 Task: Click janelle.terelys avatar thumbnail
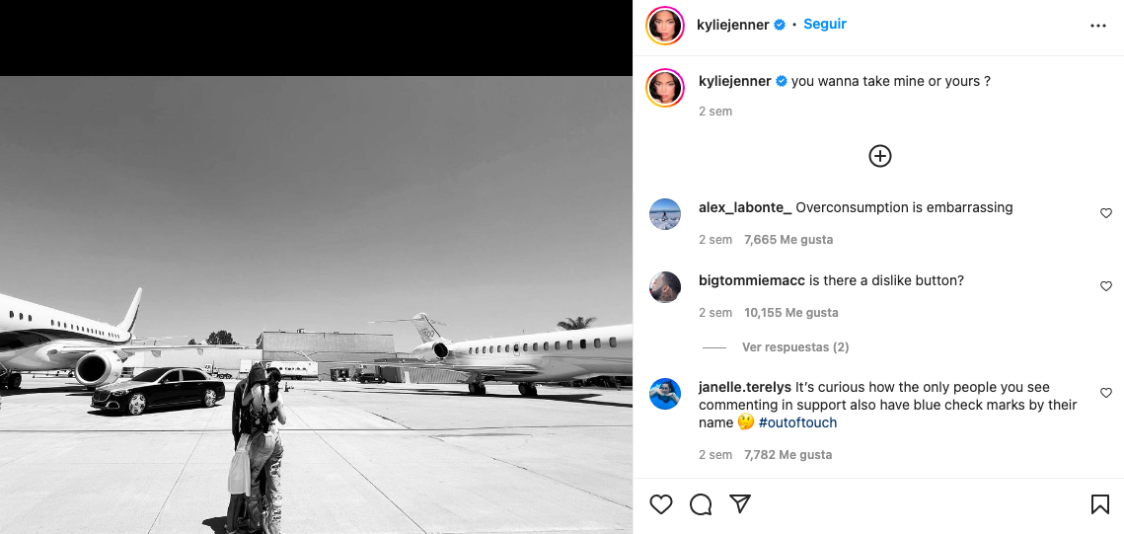665,393
